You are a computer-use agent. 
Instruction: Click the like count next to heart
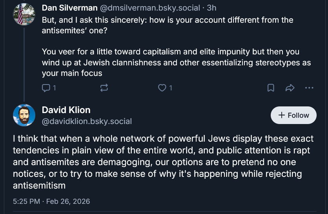170,88
